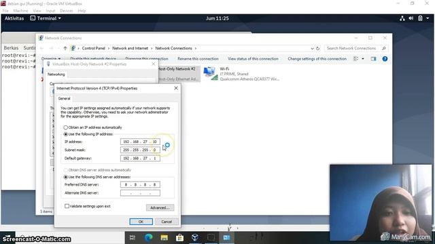435x244 pixels.
Task: Open VirtualBox Input menu
Action: pyautogui.click(x=50, y=11)
